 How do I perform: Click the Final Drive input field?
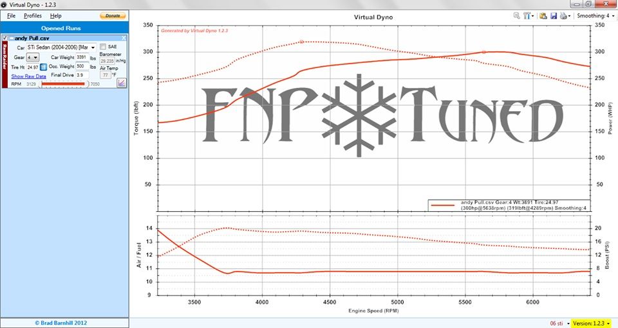pyautogui.click(x=82, y=75)
